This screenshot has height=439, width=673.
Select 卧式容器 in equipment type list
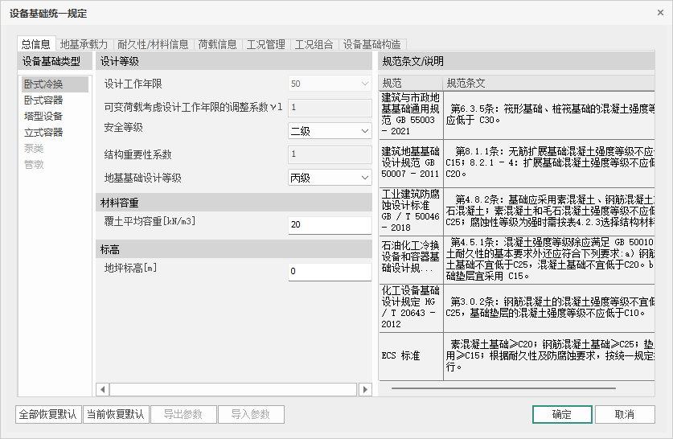pos(43,101)
